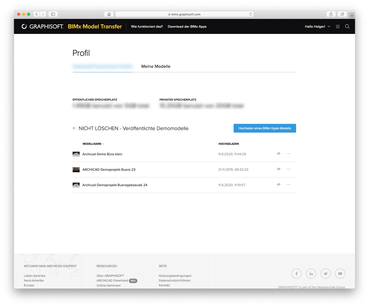
Task: Open thumbnail of ARCHICAD Demoprojekt Buero 23
Action: click(x=76, y=170)
